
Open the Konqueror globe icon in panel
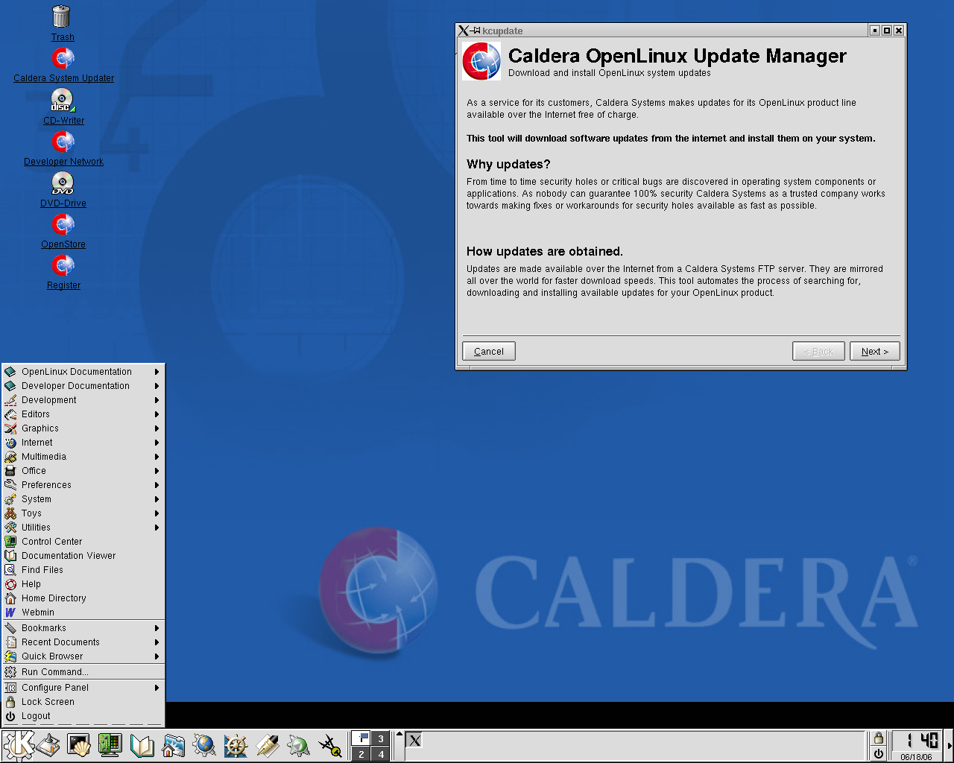(x=204, y=745)
